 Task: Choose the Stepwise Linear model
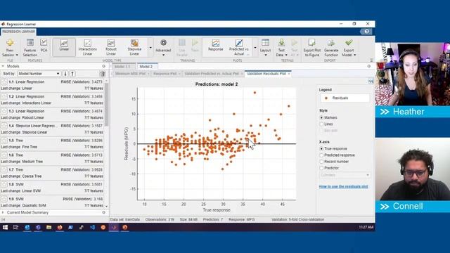tap(134, 47)
